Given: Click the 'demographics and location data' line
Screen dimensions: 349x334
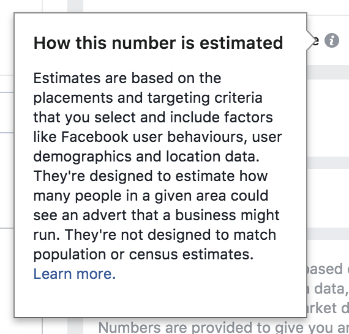Looking at the screenshot, I should click(x=146, y=157).
